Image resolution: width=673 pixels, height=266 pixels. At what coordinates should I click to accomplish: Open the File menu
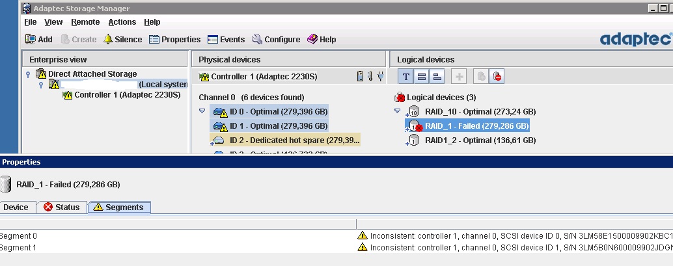(x=30, y=22)
